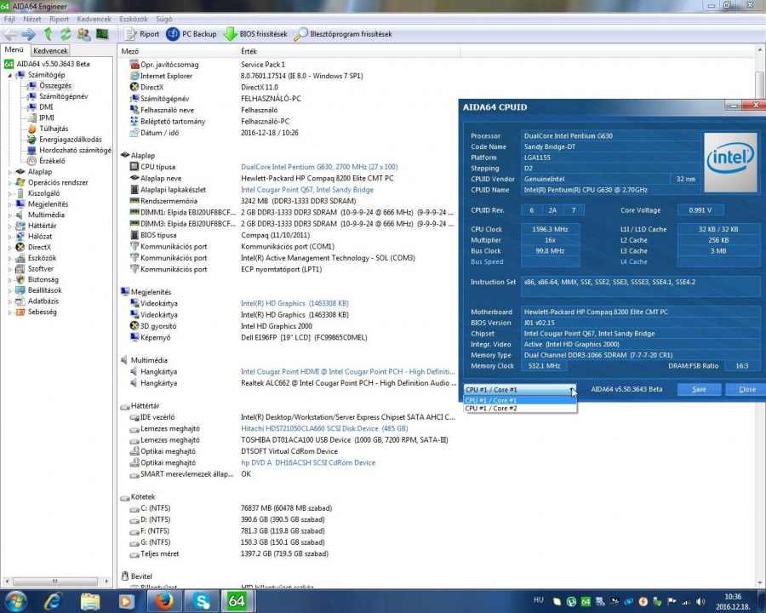Viewport: 766px width, 613px height.
Task: Select Összegzés in the tree
Action: point(55,85)
